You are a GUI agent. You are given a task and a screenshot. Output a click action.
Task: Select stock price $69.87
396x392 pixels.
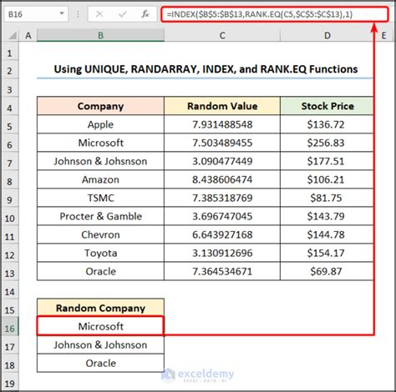click(x=327, y=271)
